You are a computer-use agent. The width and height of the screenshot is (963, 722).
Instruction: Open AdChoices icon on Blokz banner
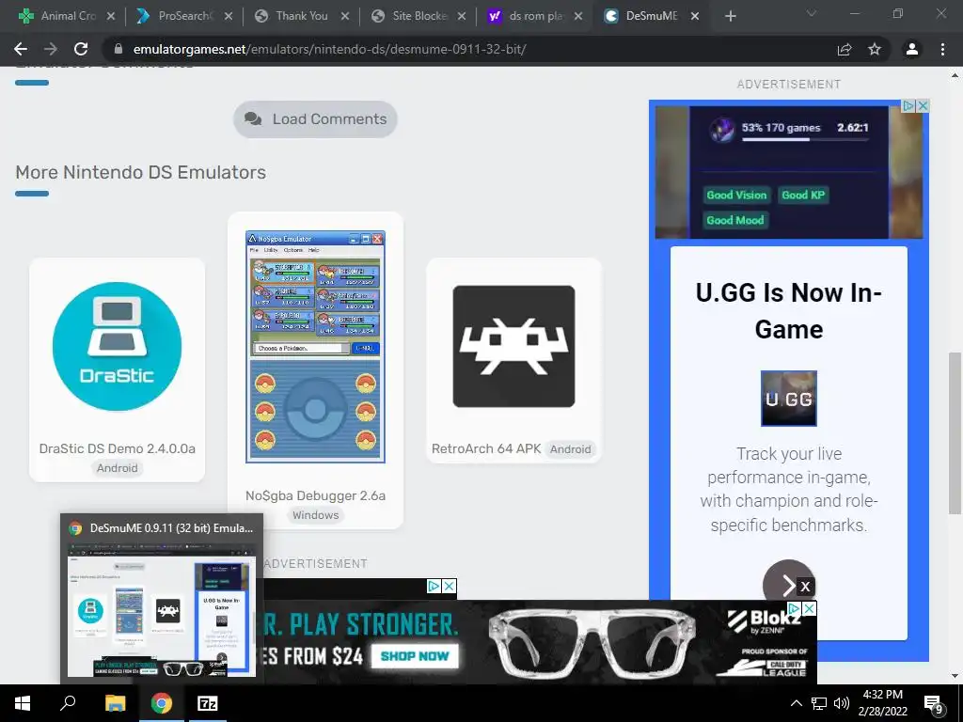click(x=794, y=608)
